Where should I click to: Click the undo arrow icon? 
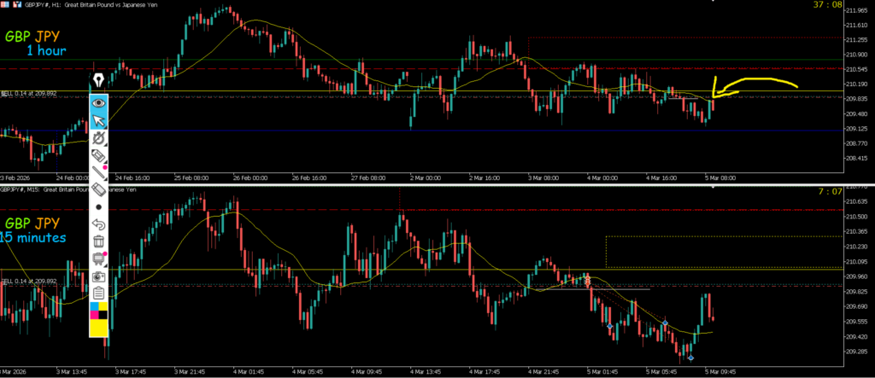99,224
